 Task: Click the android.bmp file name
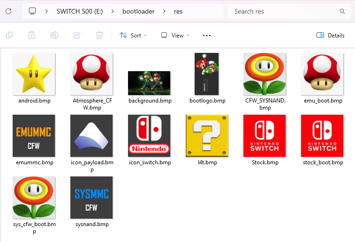(34, 101)
